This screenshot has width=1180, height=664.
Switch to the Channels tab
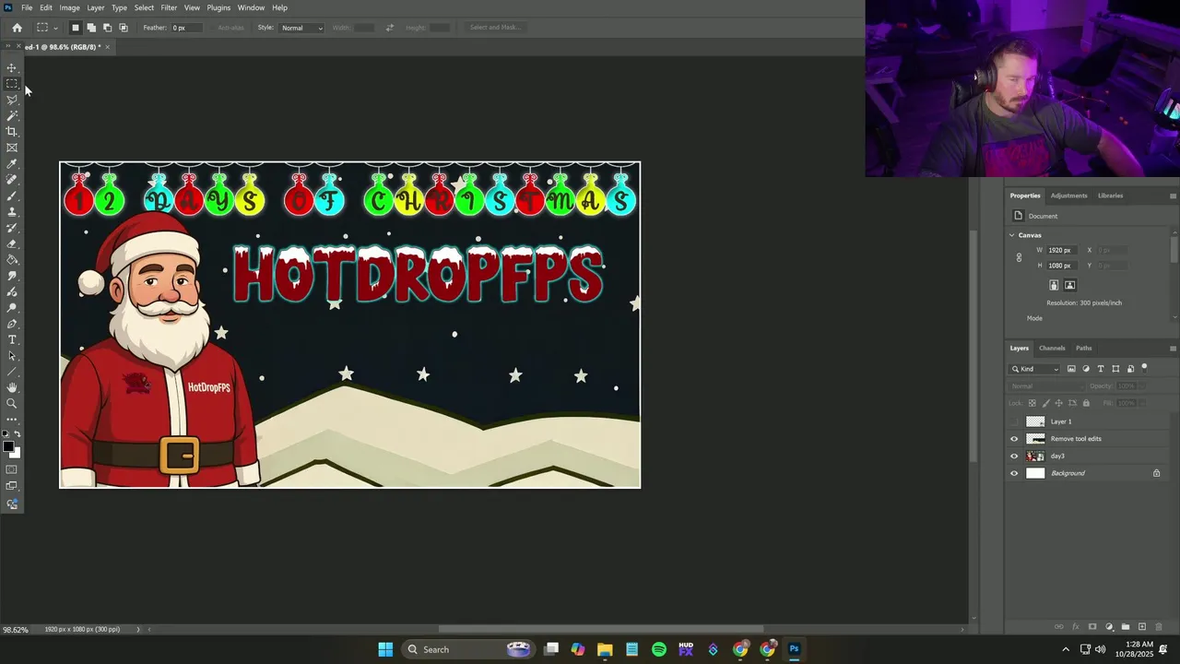coord(1052,349)
